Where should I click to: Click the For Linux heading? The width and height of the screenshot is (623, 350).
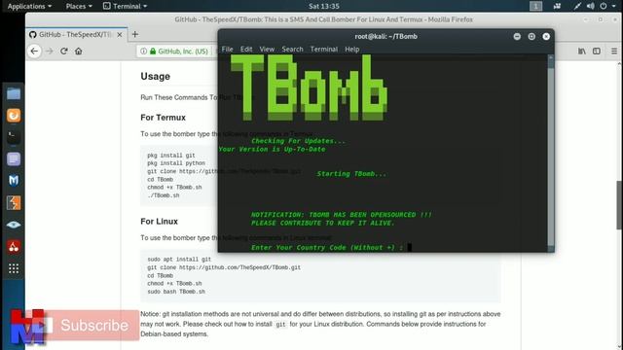click(159, 222)
